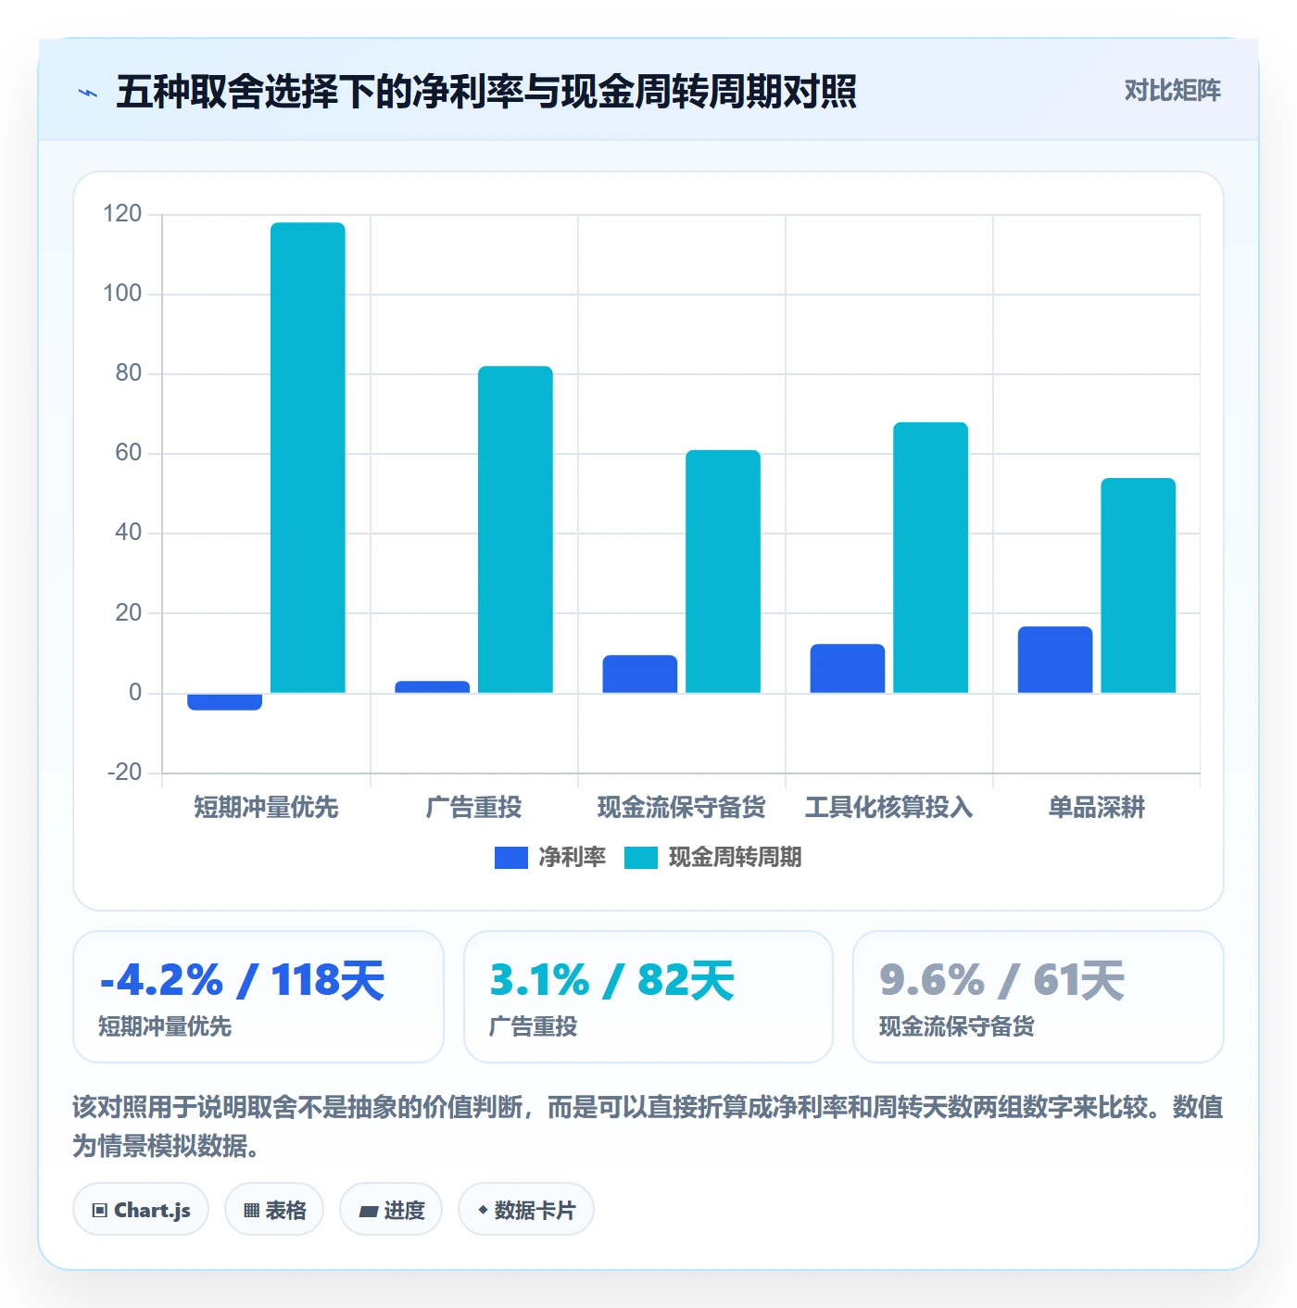Click the 120 y-axis tick label
The height and width of the screenshot is (1308, 1297).
(122, 214)
